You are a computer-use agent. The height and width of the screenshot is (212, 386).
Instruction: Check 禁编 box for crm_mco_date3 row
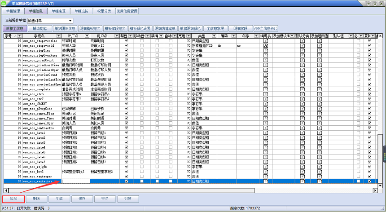(x=157, y=142)
